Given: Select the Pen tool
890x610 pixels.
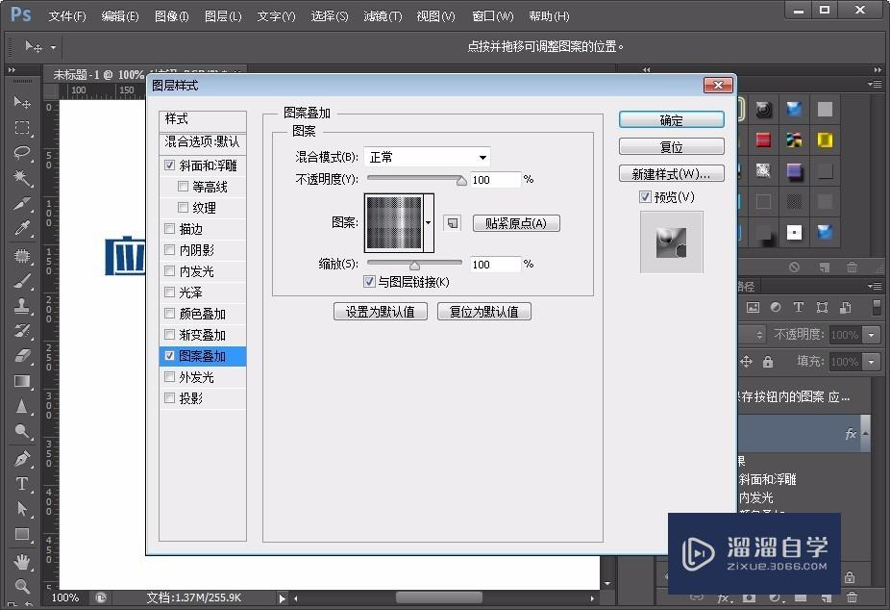Looking at the screenshot, I should [22, 458].
